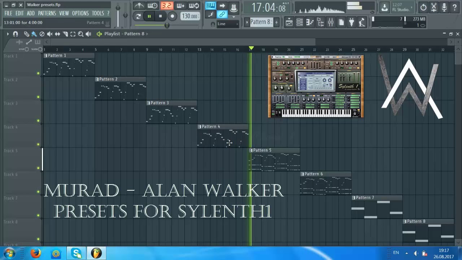Select the Slip tool in the playlist toolbar

coord(57,34)
